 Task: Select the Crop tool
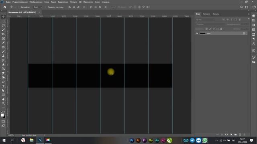3,34
